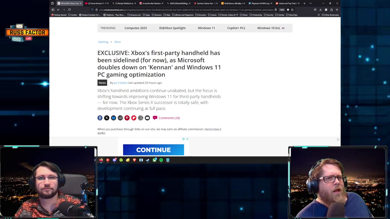The width and height of the screenshot is (390, 219).
Task: Switch to A month after Electronic tab
Action: coord(151,3)
